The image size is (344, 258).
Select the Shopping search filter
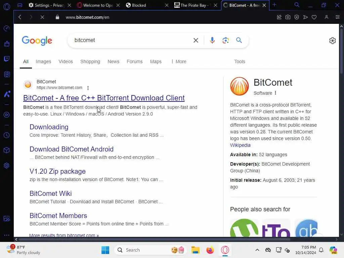pyautogui.click(x=90, y=61)
